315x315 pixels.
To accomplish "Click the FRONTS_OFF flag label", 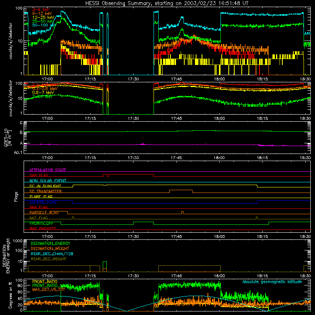I will pyautogui.click(x=41, y=223).
